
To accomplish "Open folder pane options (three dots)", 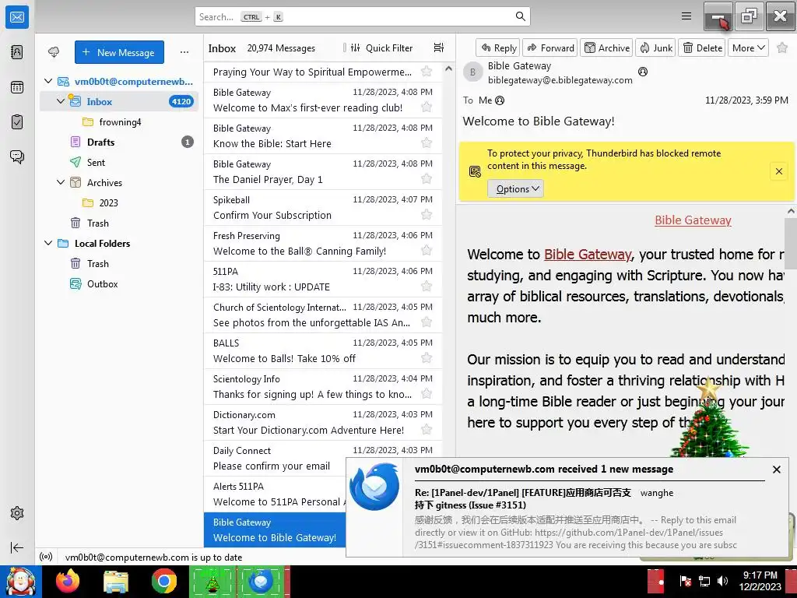I will (184, 52).
